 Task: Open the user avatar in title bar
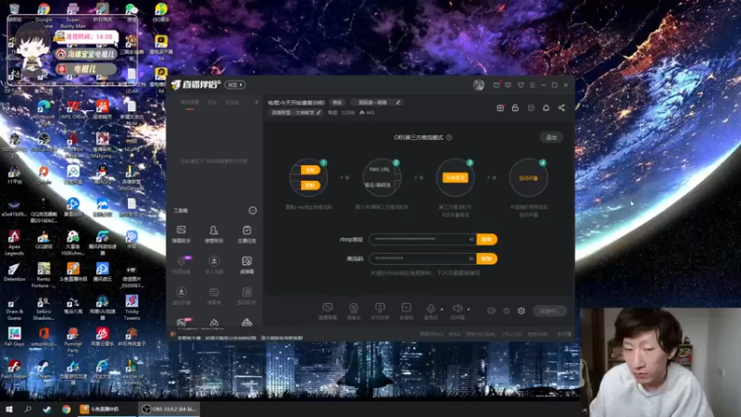[478, 85]
